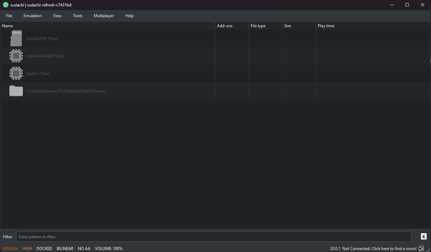This screenshot has width=431, height=252.
Task: Open the VOLUME: 100% control
Action: 109,249
